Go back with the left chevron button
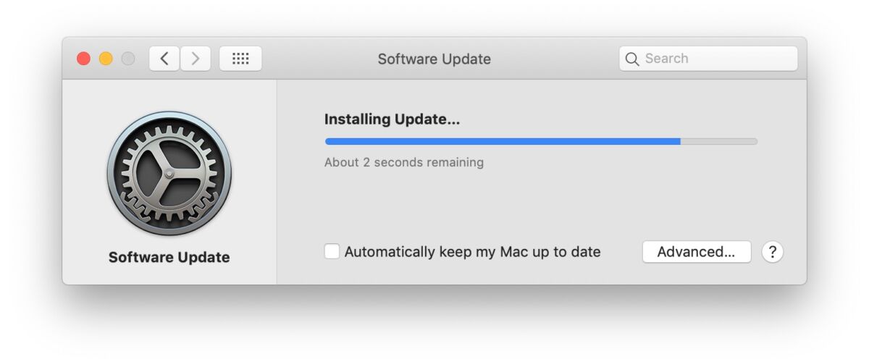869x362 pixels. (x=164, y=59)
